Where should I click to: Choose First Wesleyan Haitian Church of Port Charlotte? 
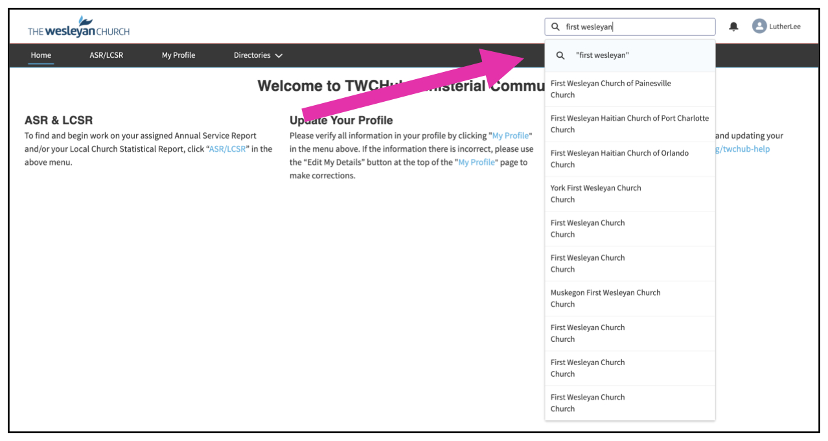pyautogui.click(x=630, y=124)
